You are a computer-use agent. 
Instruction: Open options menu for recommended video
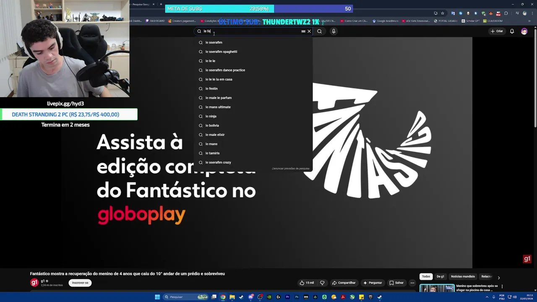click(x=502, y=286)
